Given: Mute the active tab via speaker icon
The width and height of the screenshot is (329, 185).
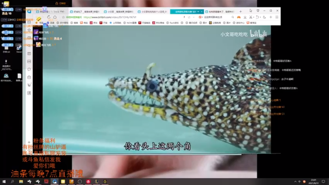Looking at the screenshot, I should click(198, 12).
